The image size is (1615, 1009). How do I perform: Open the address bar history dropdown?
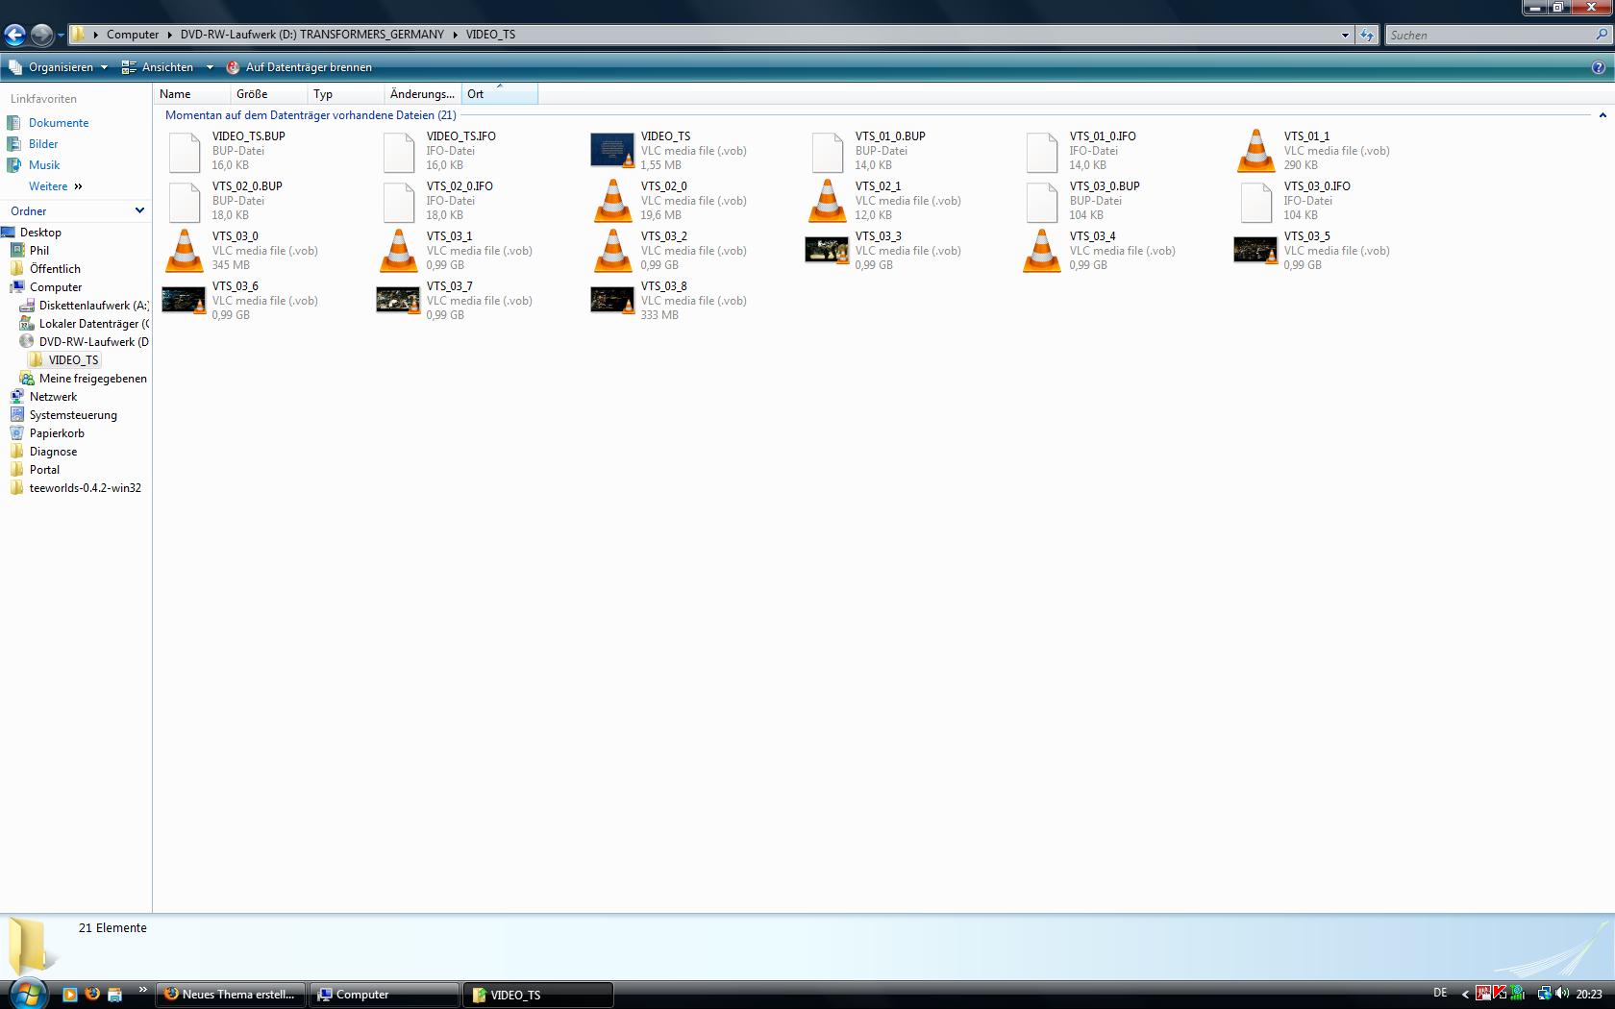pyautogui.click(x=1345, y=35)
